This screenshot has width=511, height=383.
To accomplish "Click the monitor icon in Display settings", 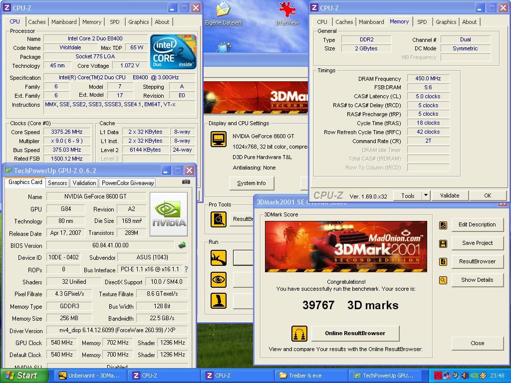I will click(219, 140).
